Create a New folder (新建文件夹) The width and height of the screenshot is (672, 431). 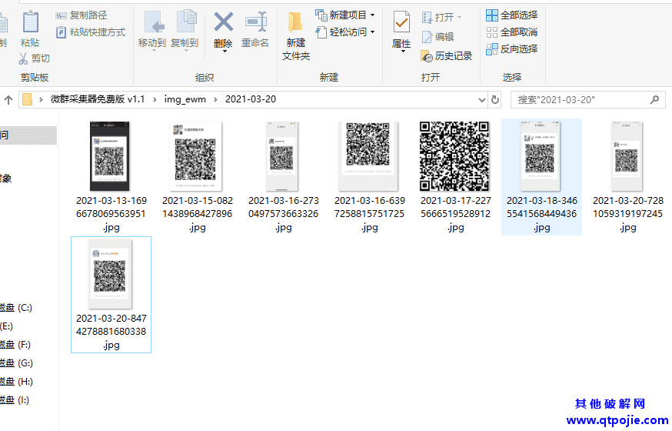[x=296, y=36]
